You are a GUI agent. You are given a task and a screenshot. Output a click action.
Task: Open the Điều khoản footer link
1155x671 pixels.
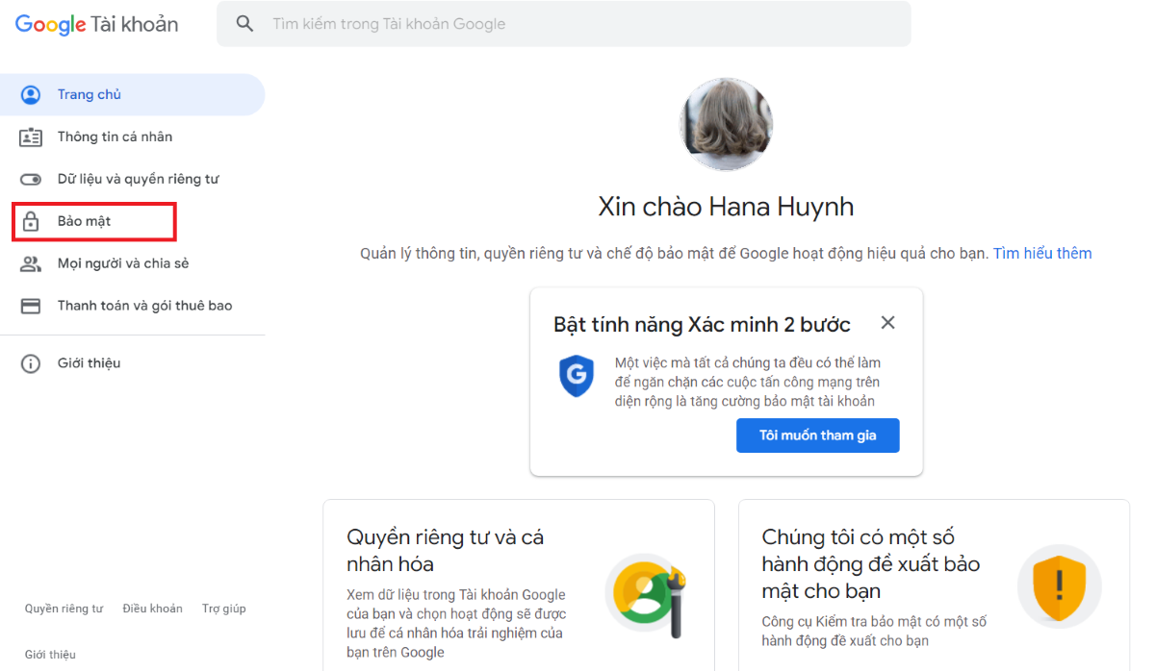[152, 609]
